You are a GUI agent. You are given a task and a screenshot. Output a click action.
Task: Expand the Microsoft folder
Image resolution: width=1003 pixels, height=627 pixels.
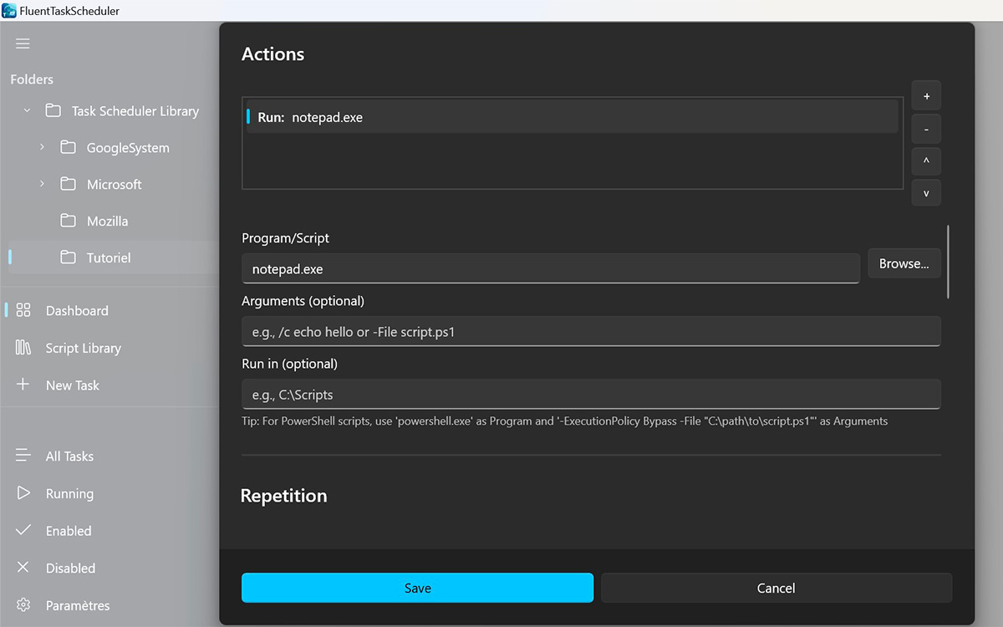click(43, 184)
